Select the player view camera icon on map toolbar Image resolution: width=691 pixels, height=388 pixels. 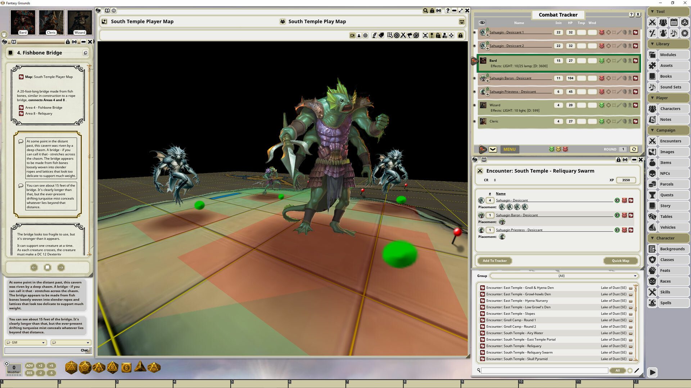point(352,35)
